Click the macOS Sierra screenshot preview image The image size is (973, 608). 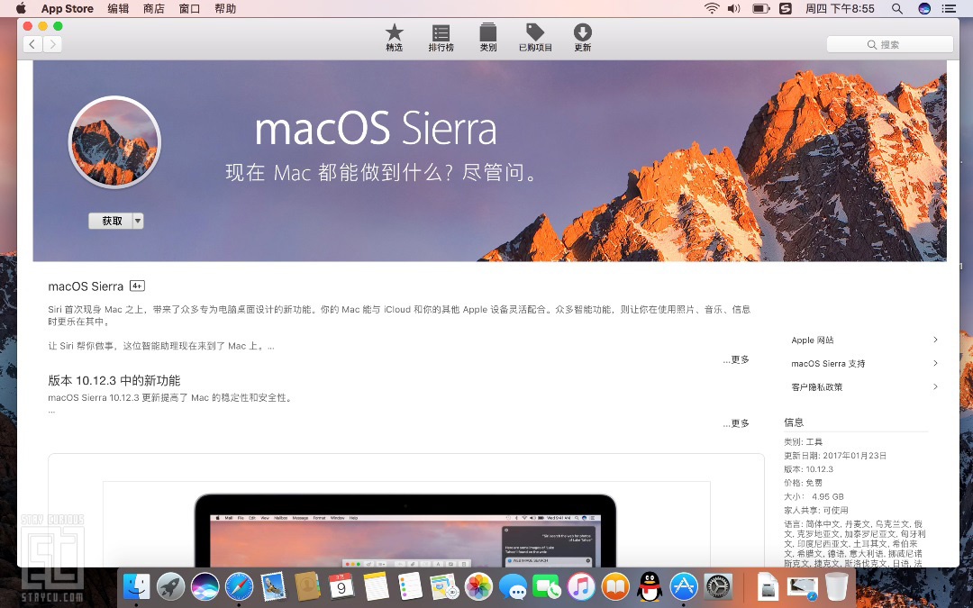[x=406, y=523]
